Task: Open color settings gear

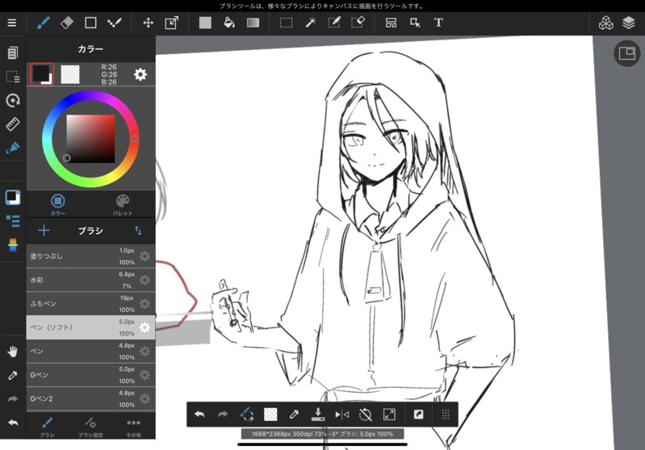Action: point(140,74)
